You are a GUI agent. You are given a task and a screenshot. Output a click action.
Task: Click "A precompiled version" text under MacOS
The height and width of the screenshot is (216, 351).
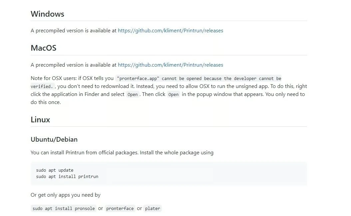(x=73, y=65)
